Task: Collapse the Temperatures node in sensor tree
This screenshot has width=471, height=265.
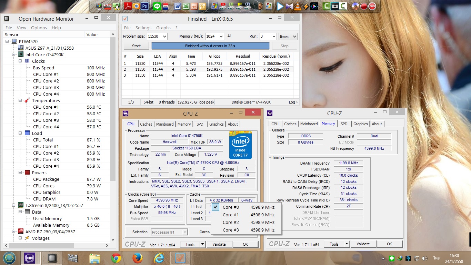Action: coord(20,100)
